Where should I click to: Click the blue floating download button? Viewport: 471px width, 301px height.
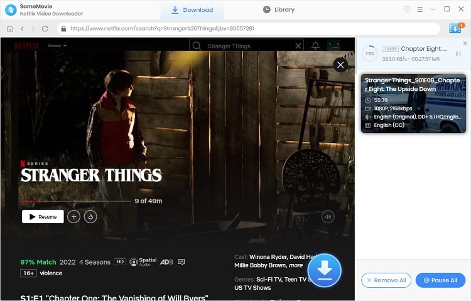pyautogui.click(x=325, y=270)
